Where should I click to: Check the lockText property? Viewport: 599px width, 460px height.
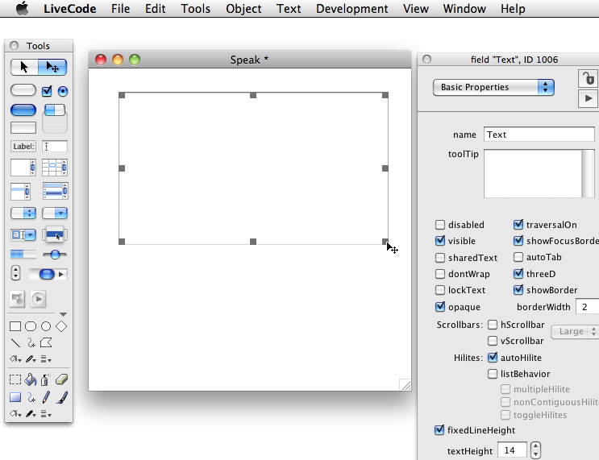point(440,290)
